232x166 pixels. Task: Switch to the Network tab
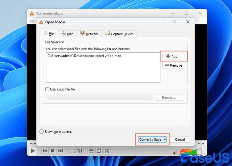point(89,34)
